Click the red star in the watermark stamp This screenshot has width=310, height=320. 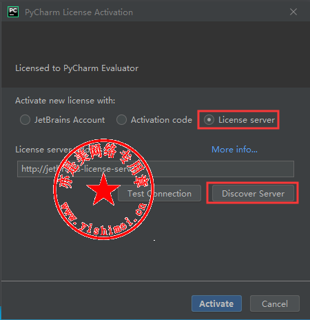(103, 190)
